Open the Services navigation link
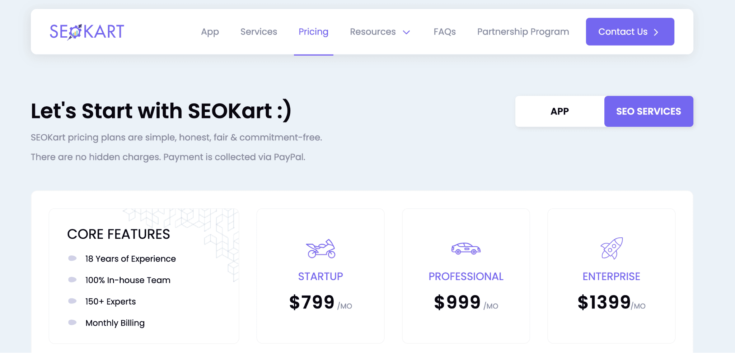Viewport: 735px width, 353px height. point(258,32)
